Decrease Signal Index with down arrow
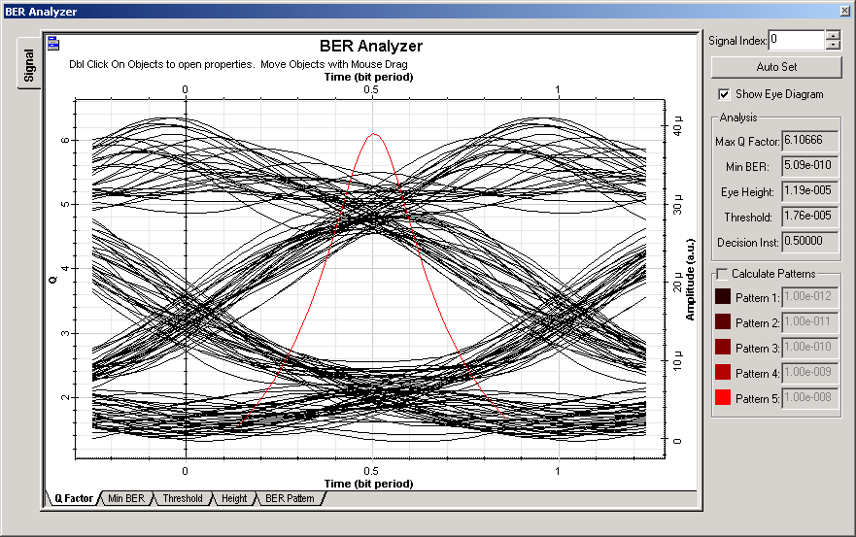 pos(833,45)
